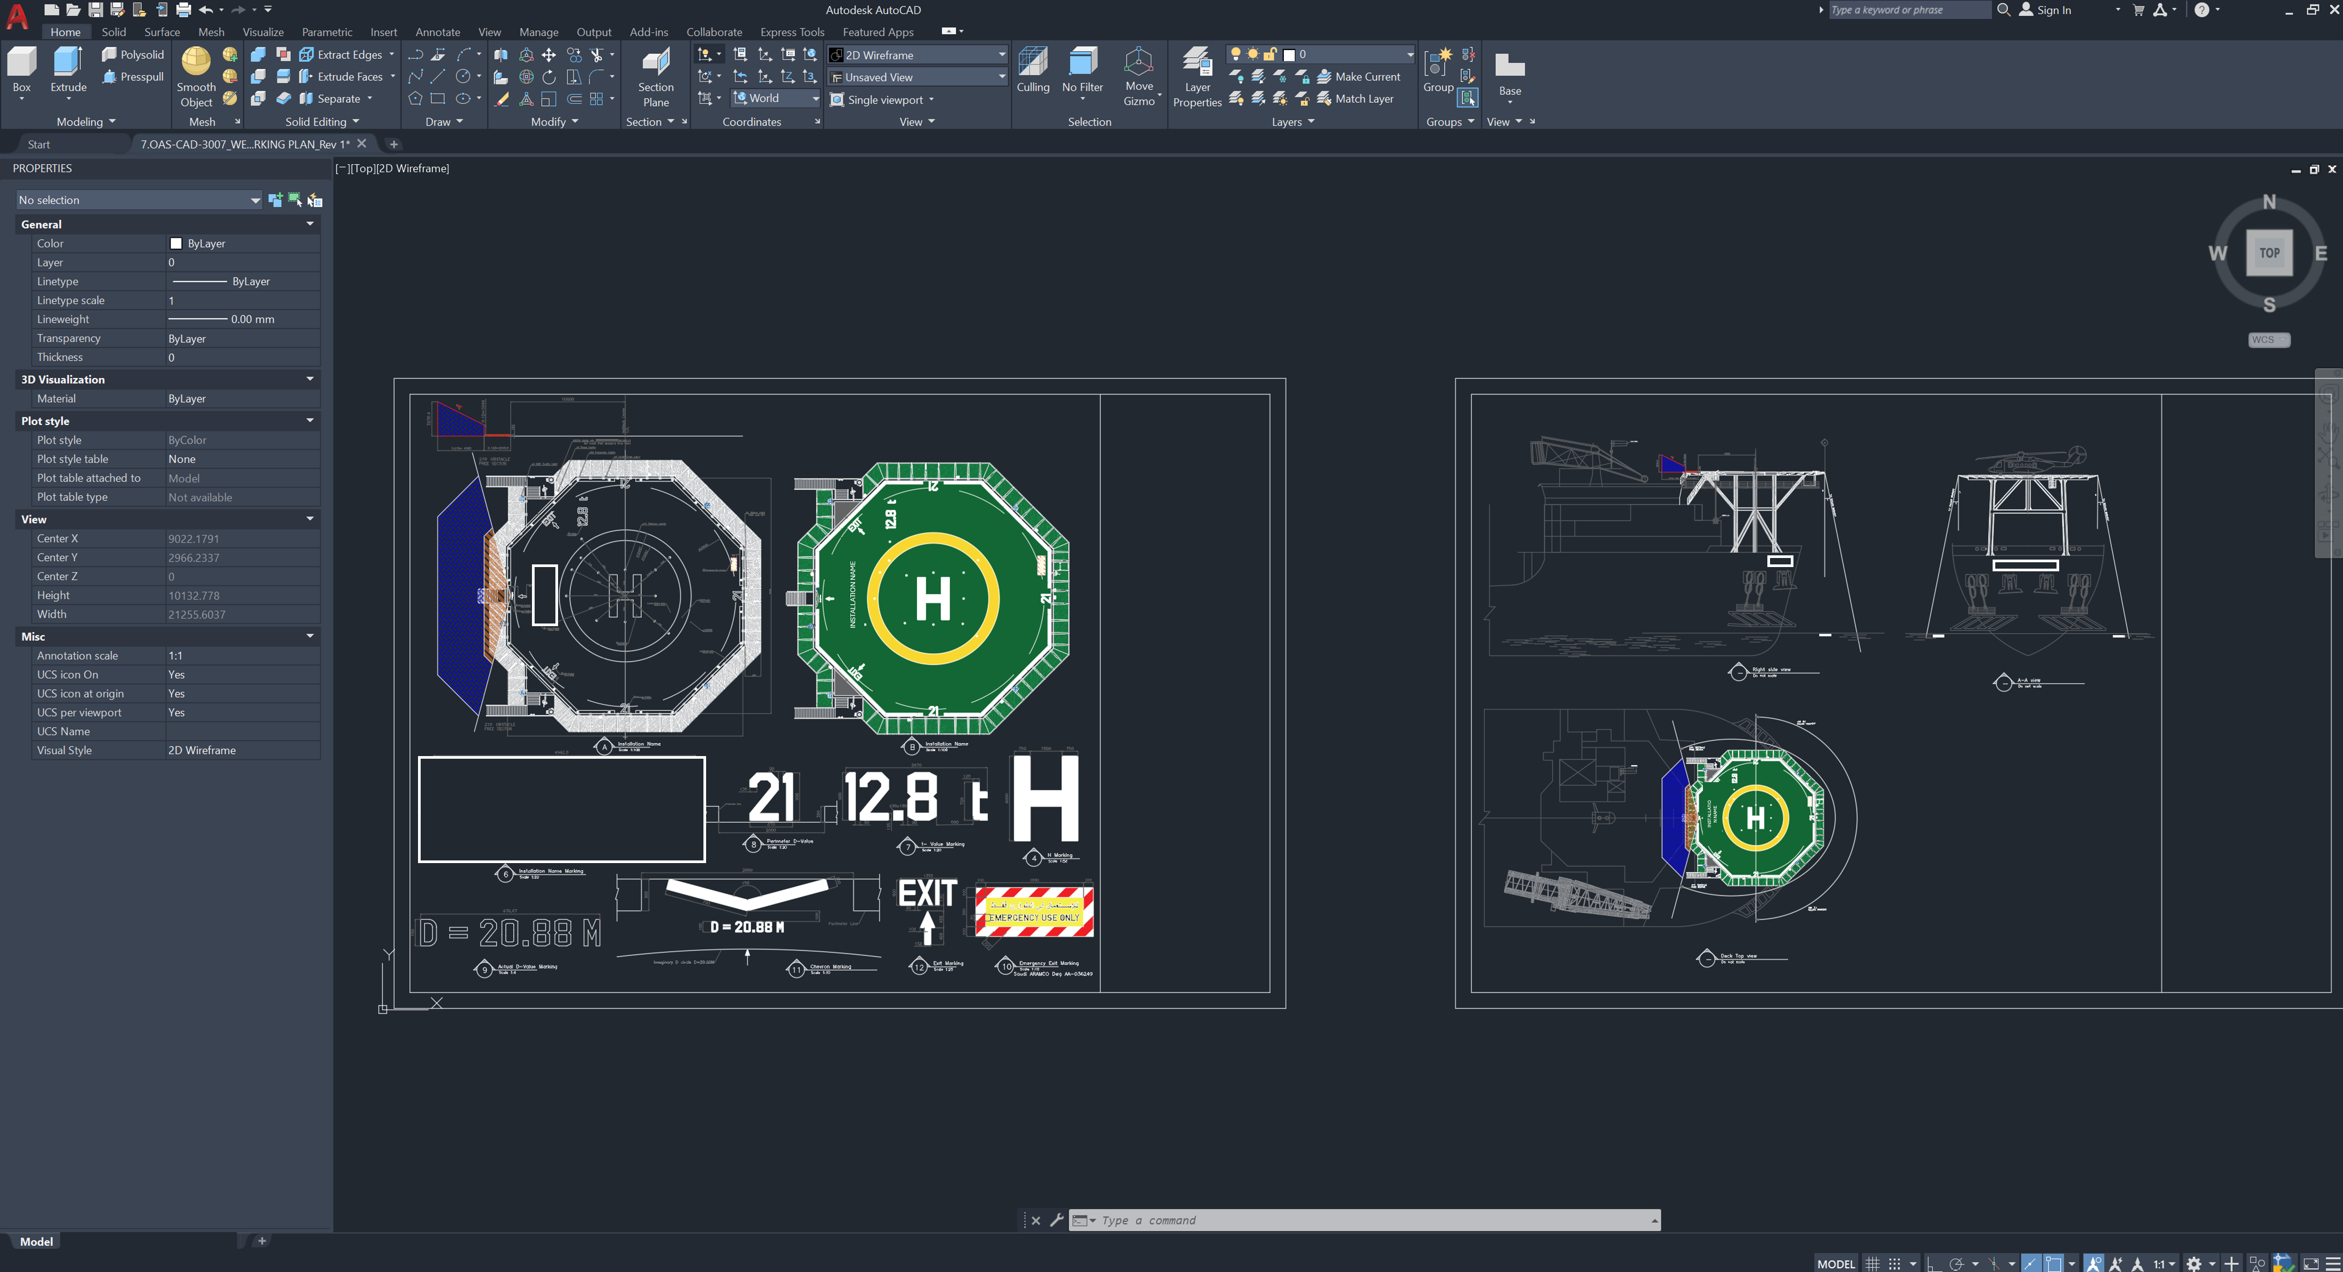2343x1272 pixels.
Task: Switch to the Start file tab
Action: click(39, 144)
